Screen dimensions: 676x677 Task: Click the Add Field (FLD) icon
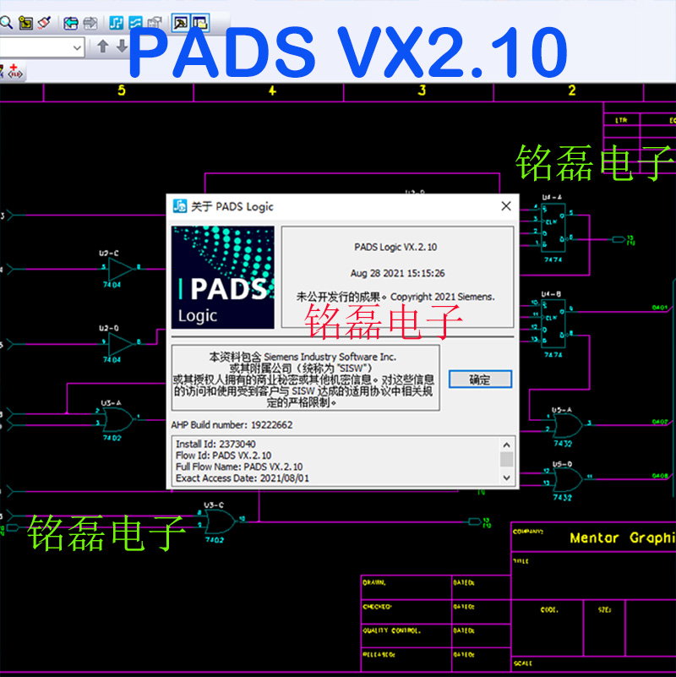click(15, 71)
